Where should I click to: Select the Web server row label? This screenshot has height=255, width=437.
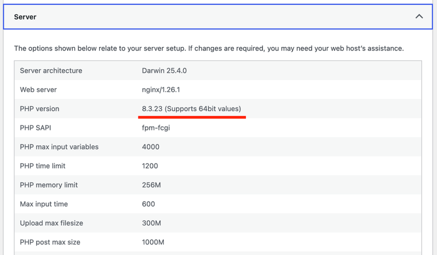[x=38, y=90]
